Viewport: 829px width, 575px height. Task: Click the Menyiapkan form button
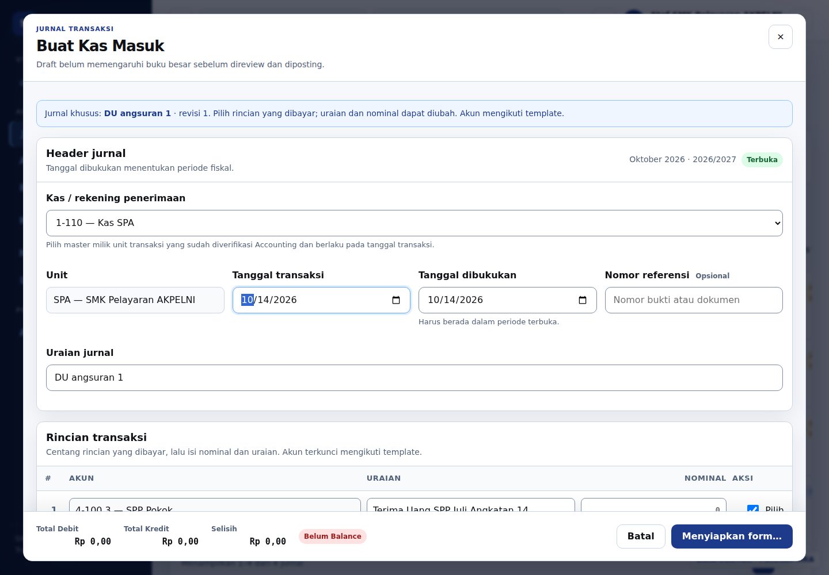[x=732, y=536]
